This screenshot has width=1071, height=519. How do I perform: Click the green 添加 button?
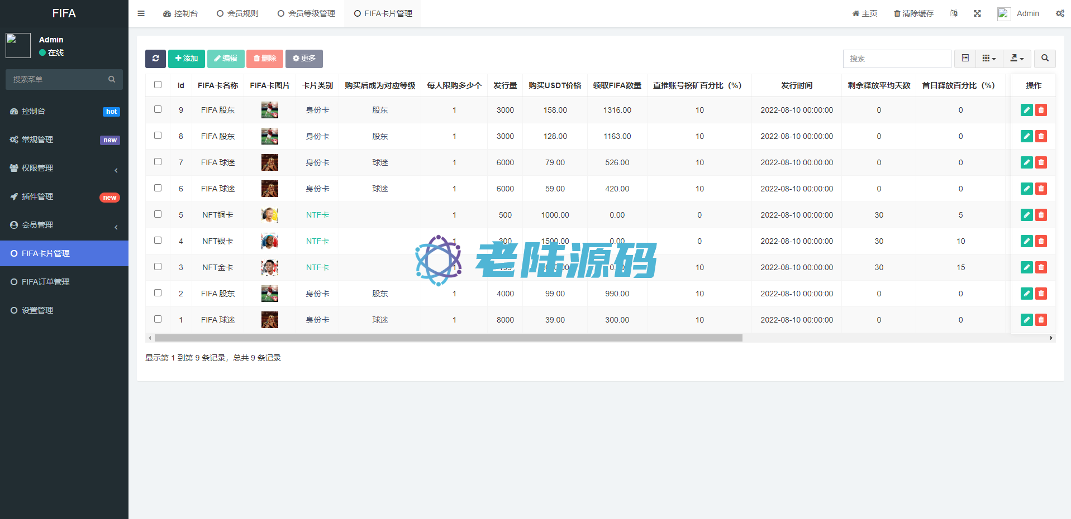coord(187,59)
